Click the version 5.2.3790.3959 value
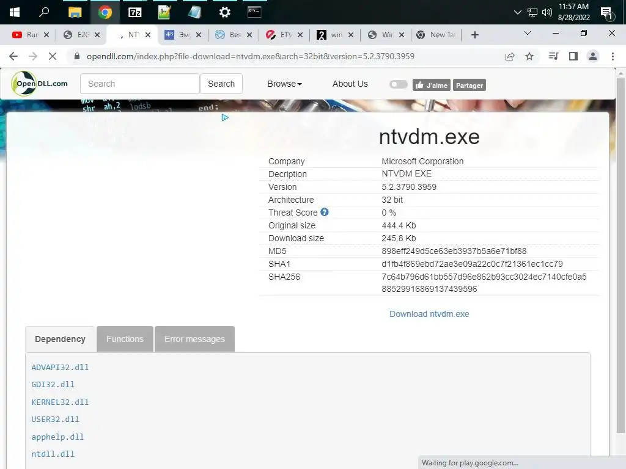626x469 pixels. click(409, 187)
